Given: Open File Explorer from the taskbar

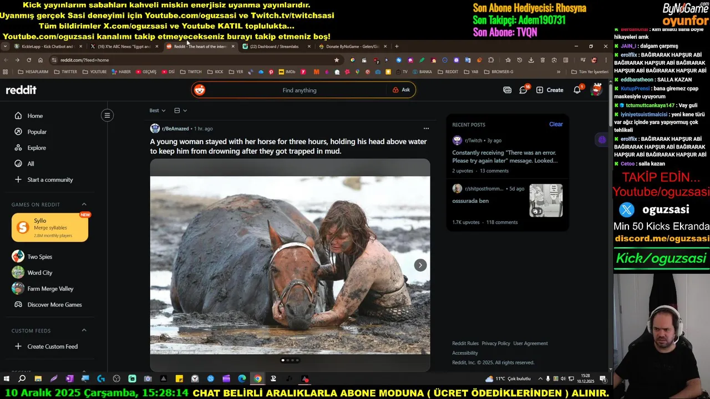Looking at the screenshot, I should click(38, 379).
